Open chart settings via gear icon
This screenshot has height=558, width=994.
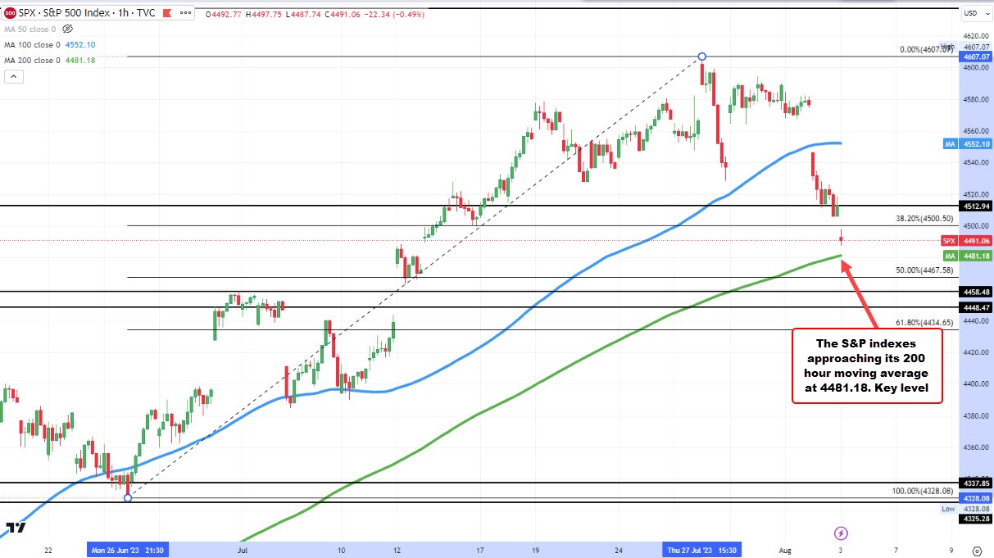[x=977, y=550]
